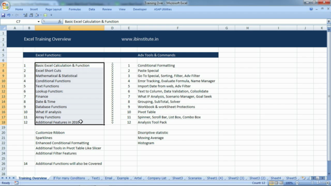Click the Decrease Decimal icon in Quick Access Toolbar

(x=31, y=15)
